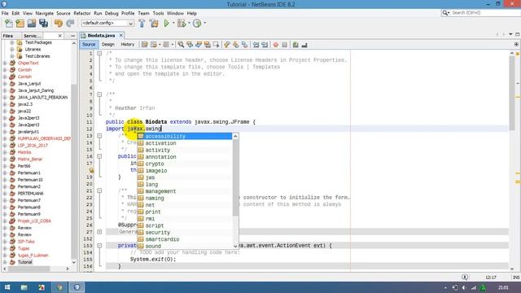Click the volume icon in system tray
This screenshot has height=293, width=521.
464,287
